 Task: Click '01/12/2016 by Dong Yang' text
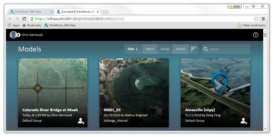(x=203, y=115)
